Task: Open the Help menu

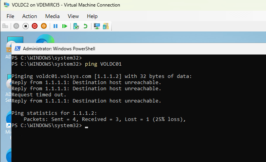Action: pyautogui.click(x=92, y=16)
